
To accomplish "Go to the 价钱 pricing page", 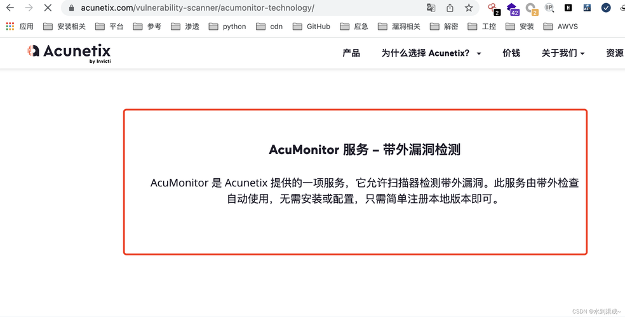I will [x=511, y=53].
